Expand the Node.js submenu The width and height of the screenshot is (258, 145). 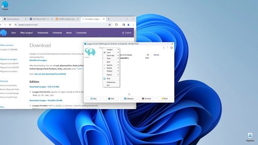coord(111,71)
